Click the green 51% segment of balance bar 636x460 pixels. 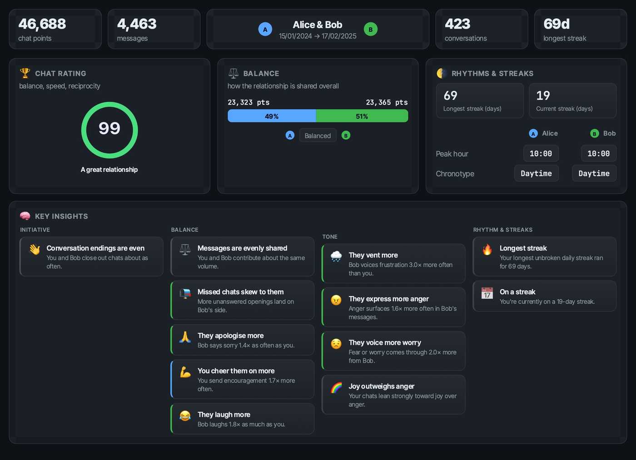point(362,116)
